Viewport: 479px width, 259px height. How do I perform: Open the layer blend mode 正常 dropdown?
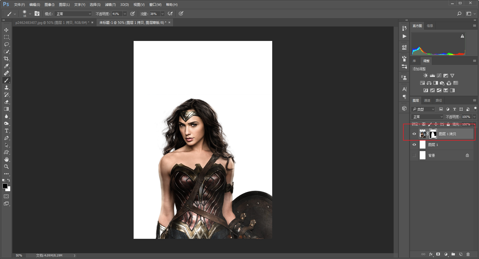(x=427, y=117)
